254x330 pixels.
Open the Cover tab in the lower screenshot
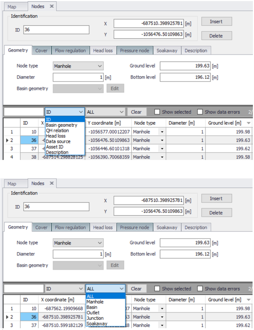click(42, 227)
